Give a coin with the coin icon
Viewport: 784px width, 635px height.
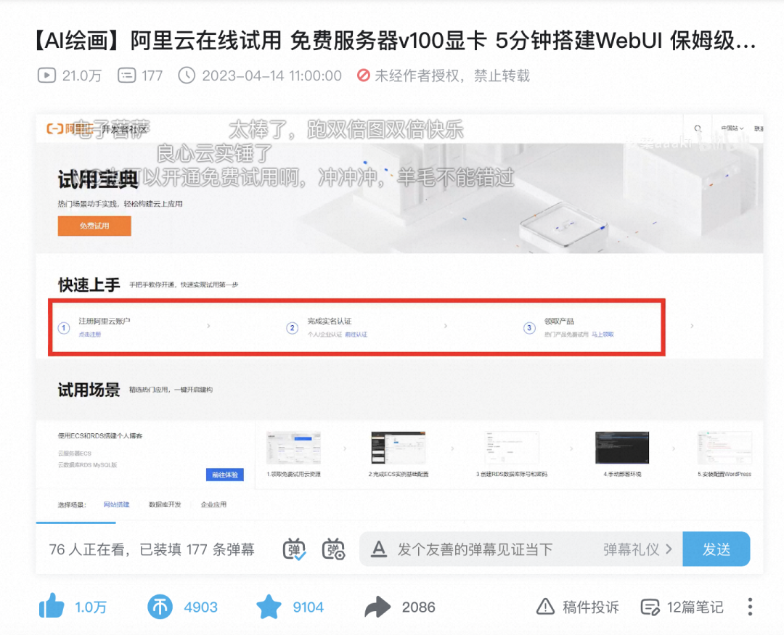point(160,607)
